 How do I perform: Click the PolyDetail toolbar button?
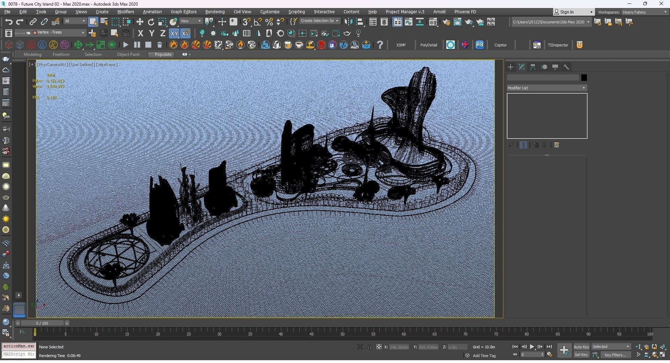point(429,45)
